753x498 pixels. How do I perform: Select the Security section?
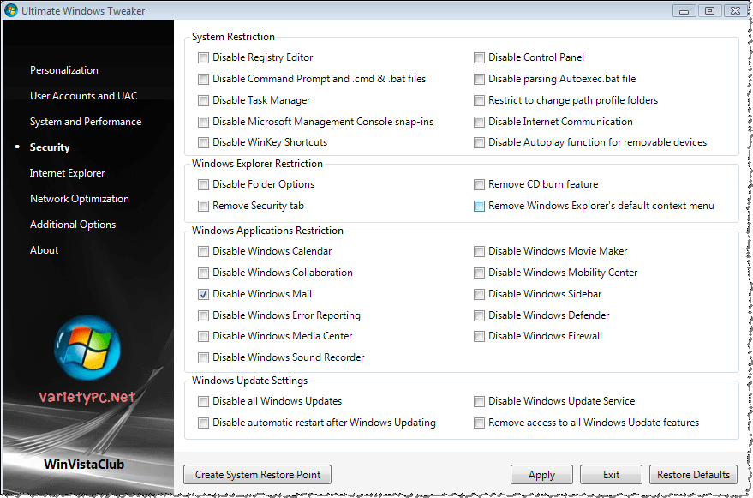(50, 147)
